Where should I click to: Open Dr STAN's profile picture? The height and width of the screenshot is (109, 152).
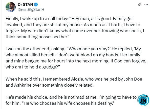[11, 7]
